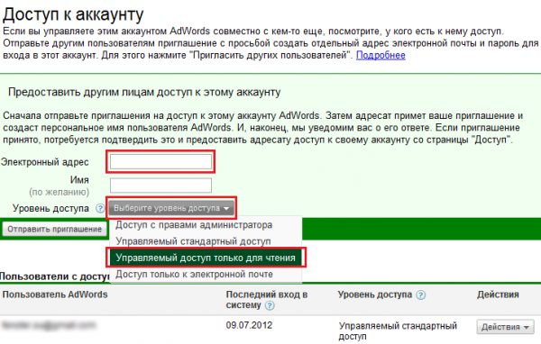Click the Действия column header
The image size is (541, 344).
pyautogui.click(x=498, y=294)
